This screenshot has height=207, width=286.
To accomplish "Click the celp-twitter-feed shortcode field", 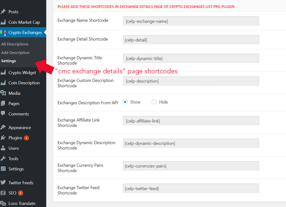I will (x=191, y=188).
